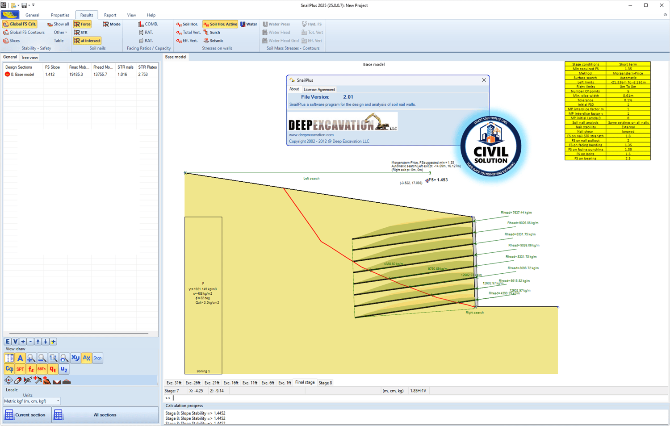Screen dimensions: 670x426
Task: Toggle the Ax axes icon
Action: 86,358
